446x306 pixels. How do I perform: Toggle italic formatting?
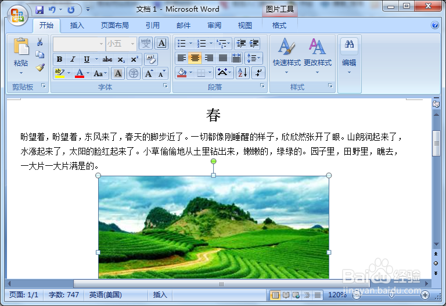click(73, 59)
